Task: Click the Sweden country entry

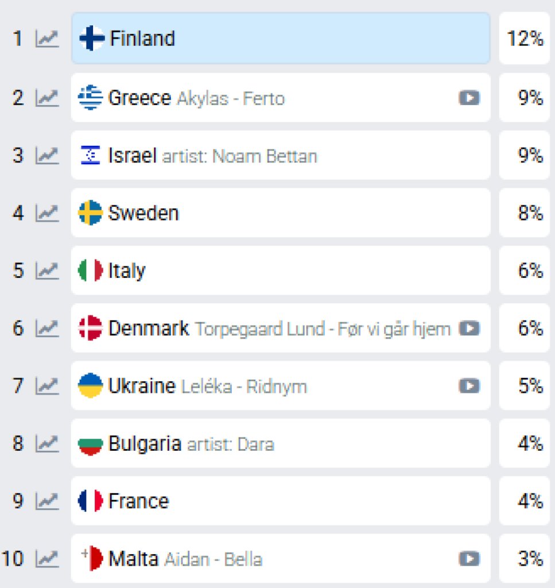Action: (281, 213)
